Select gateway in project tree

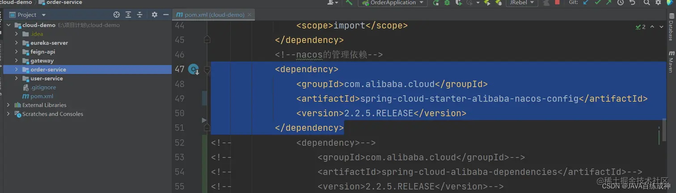tap(42, 61)
